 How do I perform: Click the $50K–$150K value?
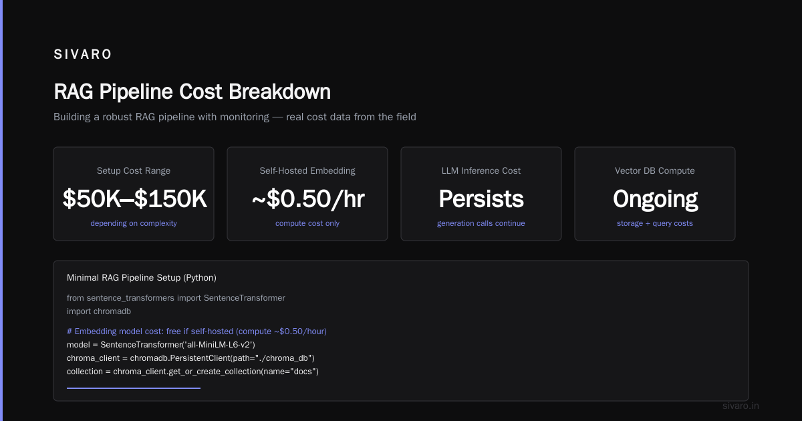pyautogui.click(x=134, y=199)
